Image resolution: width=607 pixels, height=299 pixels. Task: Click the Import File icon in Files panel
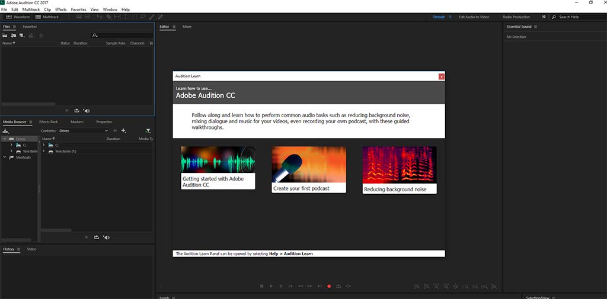coord(14,35)
